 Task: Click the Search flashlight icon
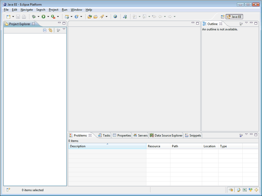[x=102, y=17]
